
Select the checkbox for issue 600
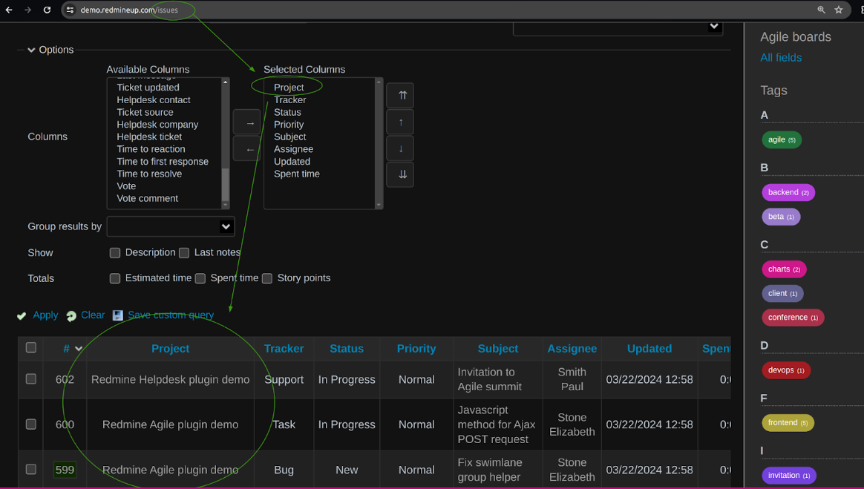pos(31,424)
